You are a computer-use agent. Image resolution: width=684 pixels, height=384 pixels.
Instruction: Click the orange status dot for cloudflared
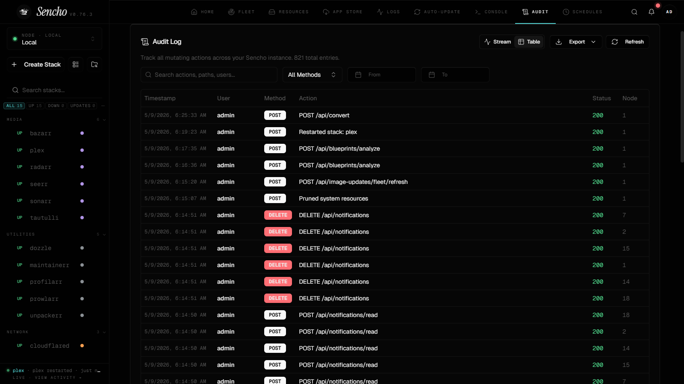point(82,346)
